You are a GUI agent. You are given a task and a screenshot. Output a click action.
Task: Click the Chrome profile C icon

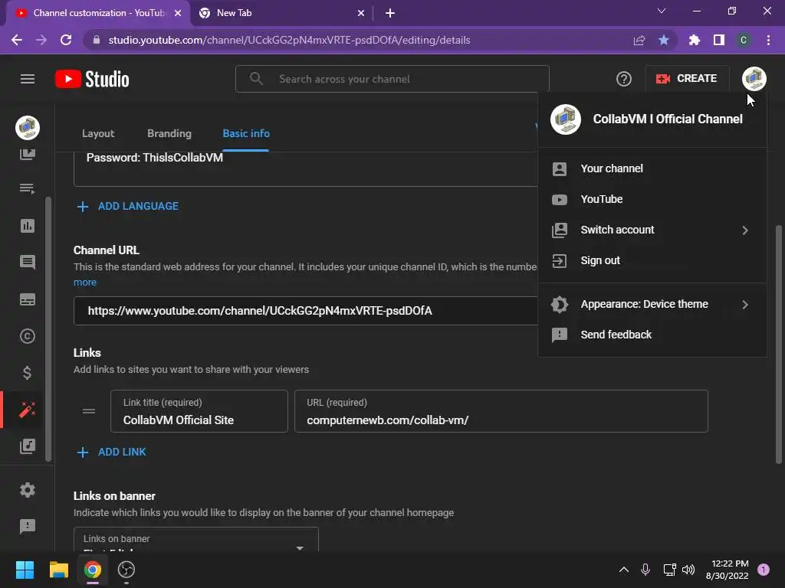744,40
